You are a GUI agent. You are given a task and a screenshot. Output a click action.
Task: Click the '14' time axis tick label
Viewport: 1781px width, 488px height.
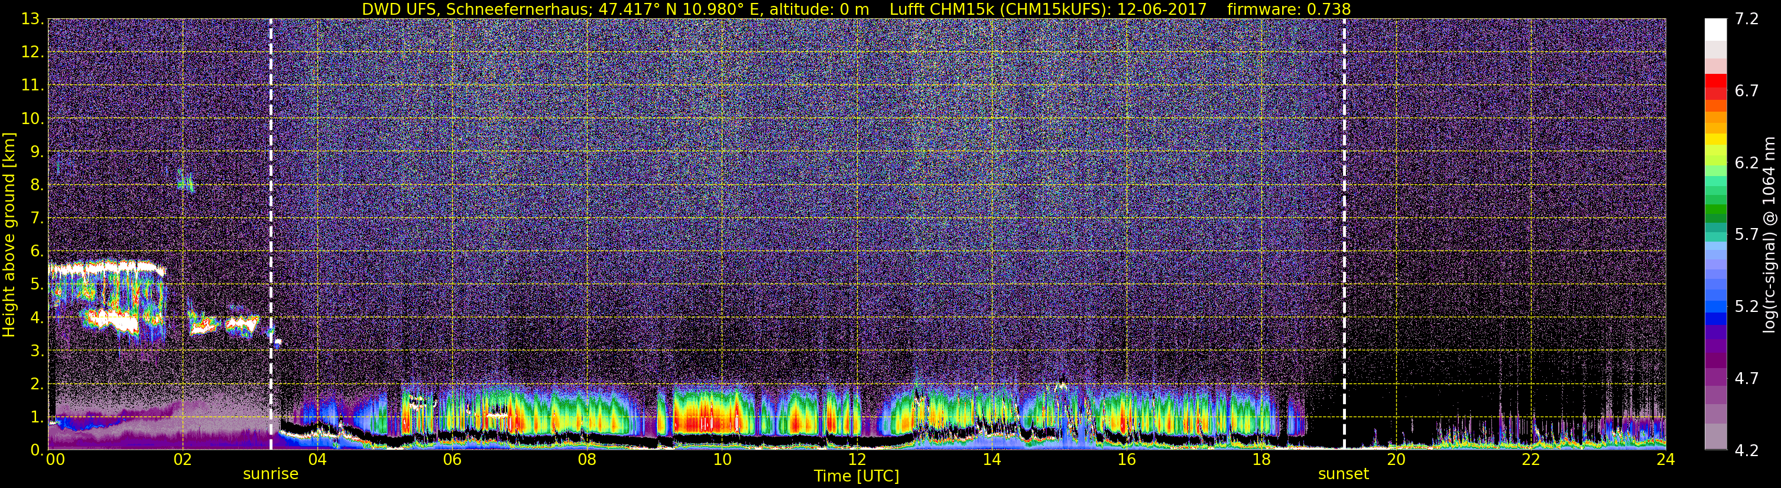click(991, 460)
